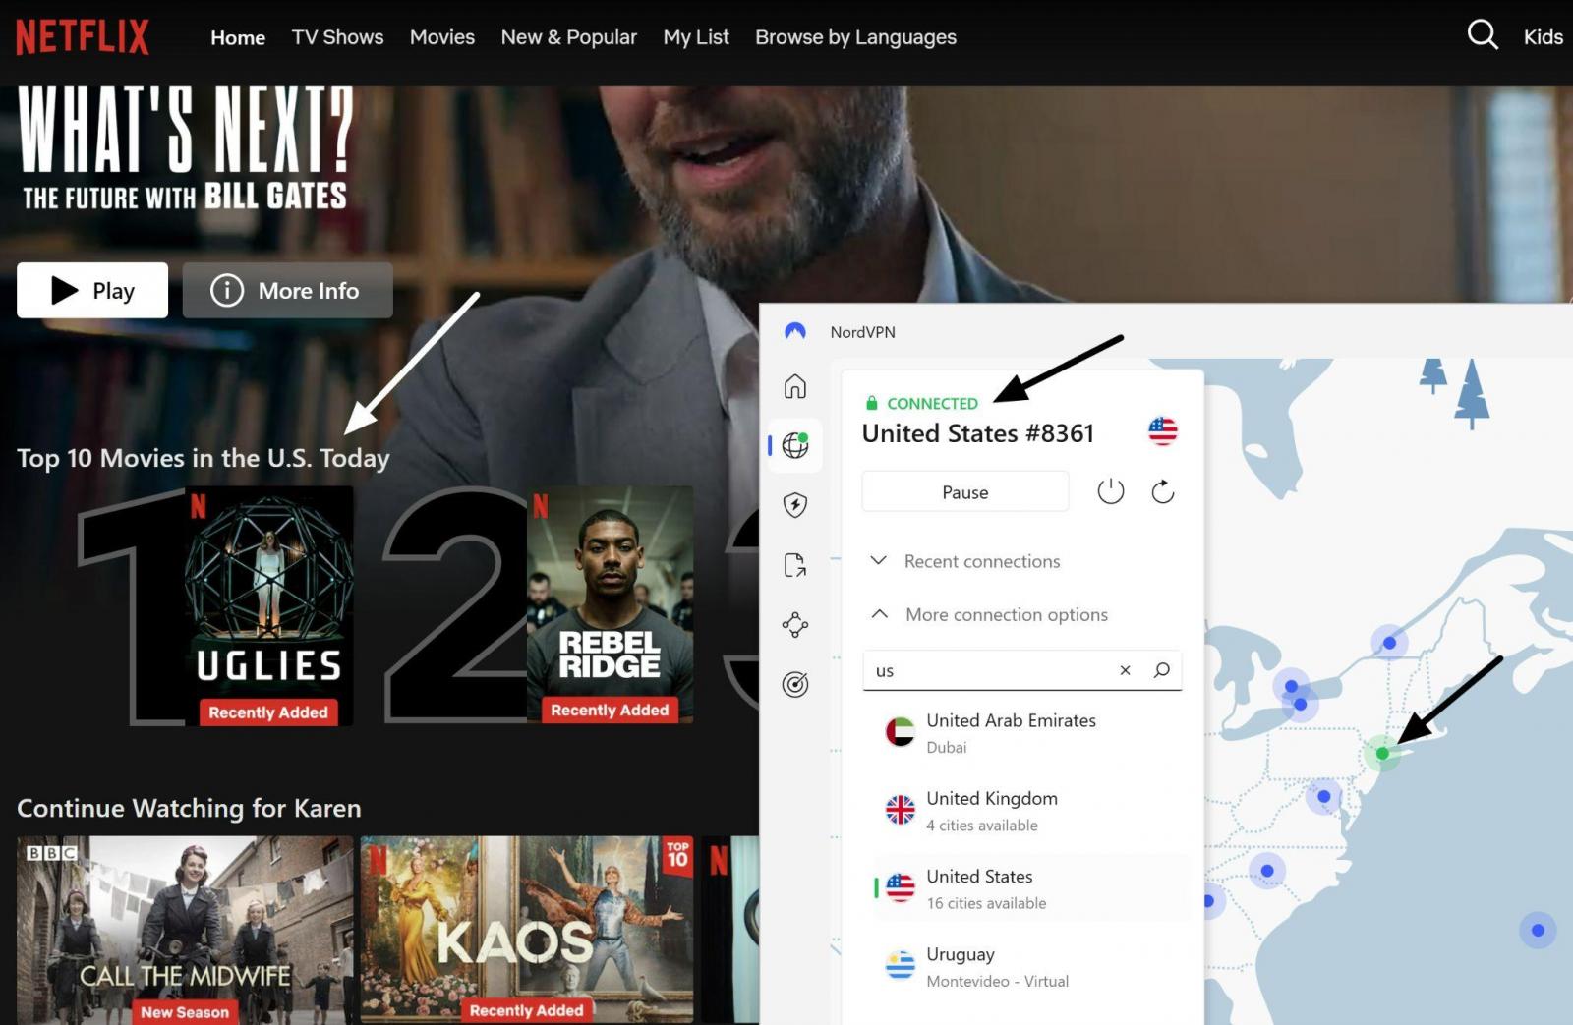The width and height of the screenshot is (1573, 1025).
Task: Click the green connected map marker
Action: [x=1382, y=754]
